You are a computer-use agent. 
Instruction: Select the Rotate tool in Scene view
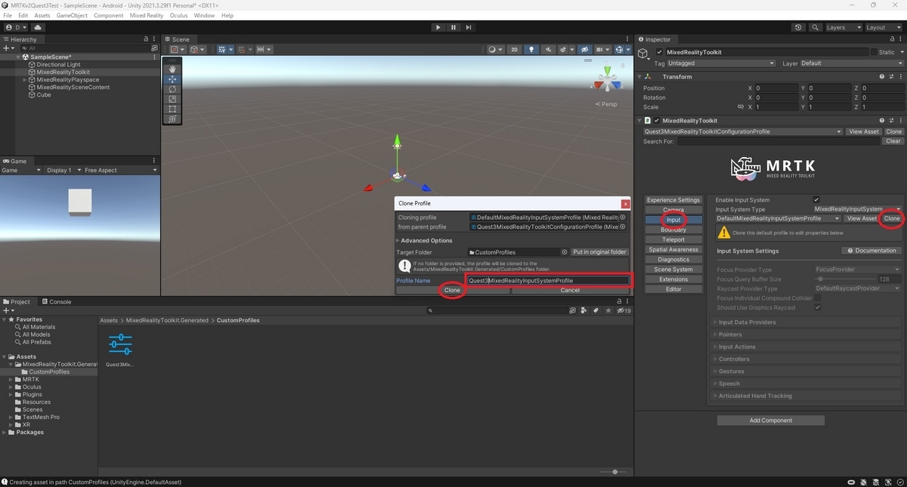[x=172, y=89]
